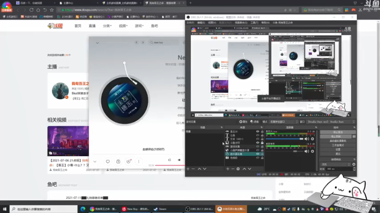Open the Help (H) menu in OBS

266,22
